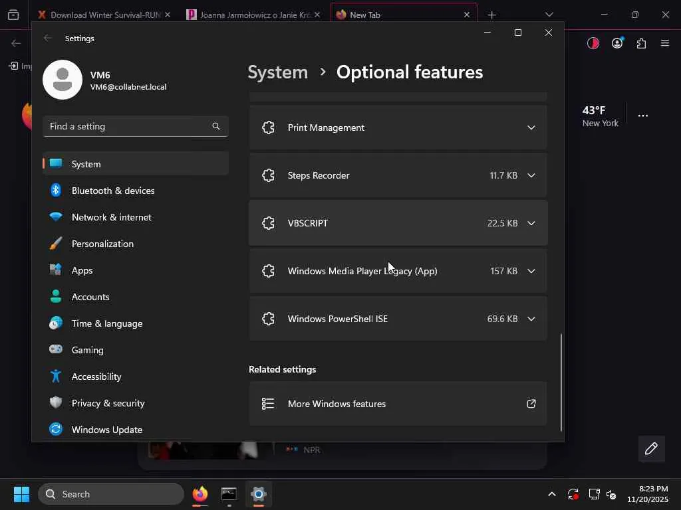Click VM6@collabnet.local account text
Screen dimensions: 681x510
pyautogui.click(x=128, y=87)
